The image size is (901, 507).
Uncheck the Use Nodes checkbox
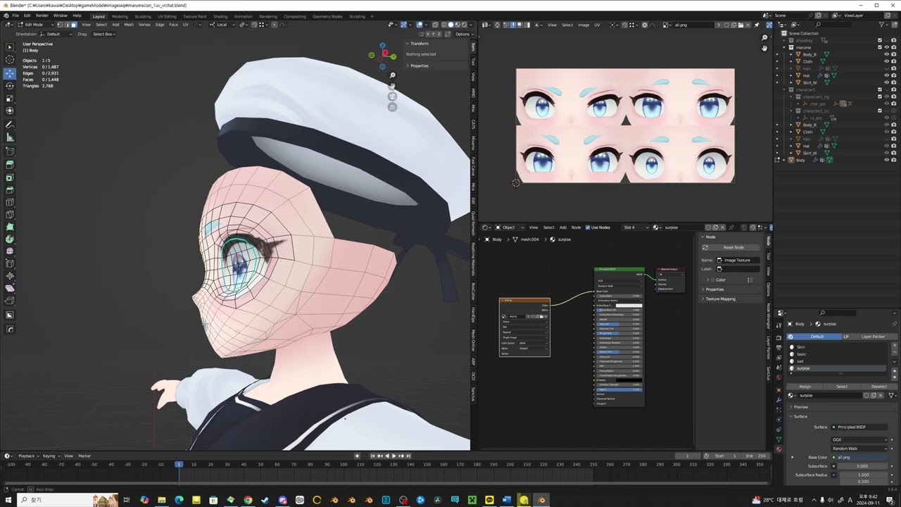tap(588, 227)
